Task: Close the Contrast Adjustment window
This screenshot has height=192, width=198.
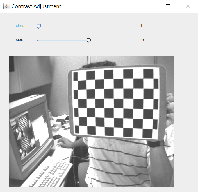Action: tap(188, 6)
